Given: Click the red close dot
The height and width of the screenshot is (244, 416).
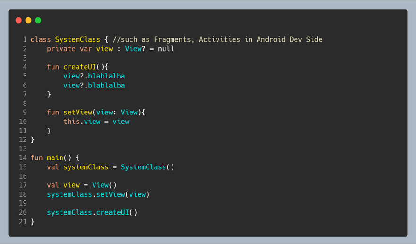Looking at the screenshot, I should point(18,20).
